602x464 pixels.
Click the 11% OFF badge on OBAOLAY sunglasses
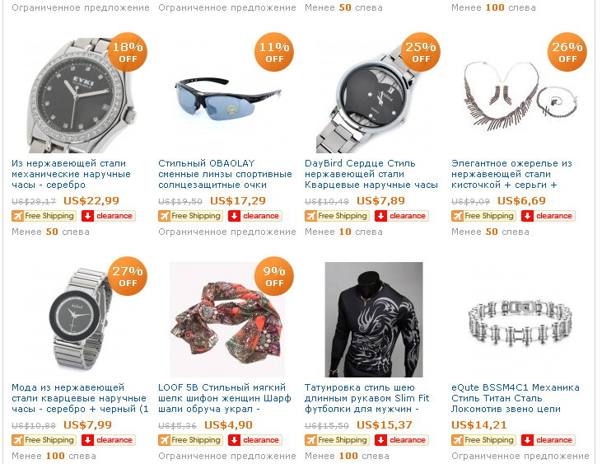tap(274, 52)
